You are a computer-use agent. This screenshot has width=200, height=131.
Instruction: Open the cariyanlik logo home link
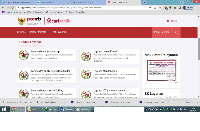point(59,21)
